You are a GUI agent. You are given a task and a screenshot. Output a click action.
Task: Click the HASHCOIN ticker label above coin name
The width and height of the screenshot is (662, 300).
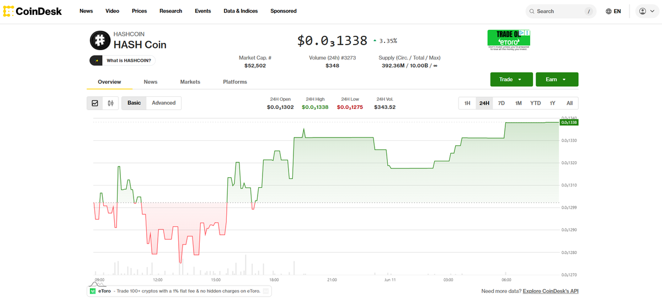(x=129, y=34)
